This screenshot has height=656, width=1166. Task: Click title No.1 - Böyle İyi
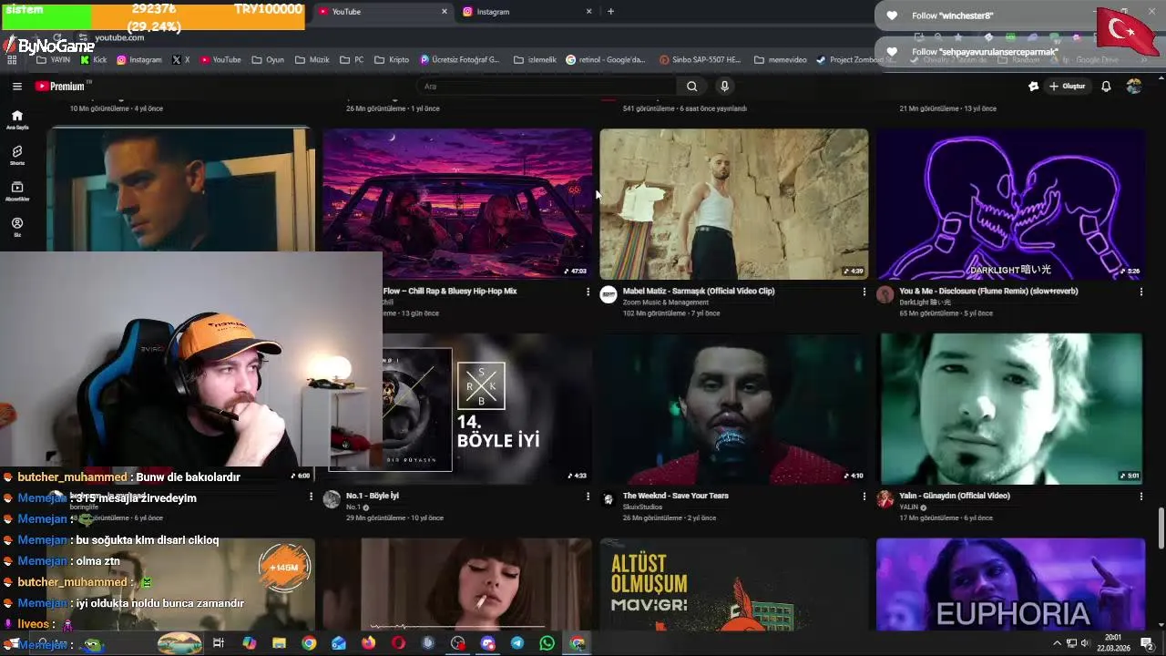pos(373,496)
